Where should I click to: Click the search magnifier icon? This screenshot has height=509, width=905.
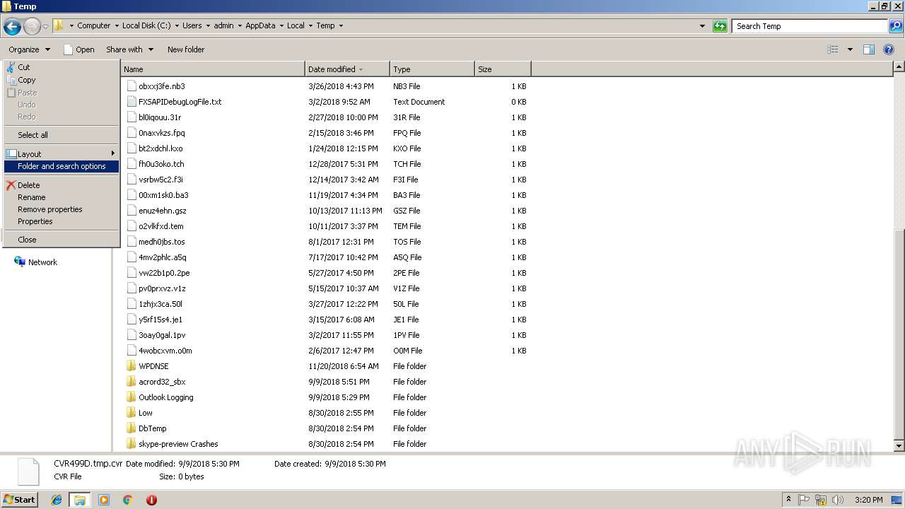895,26
